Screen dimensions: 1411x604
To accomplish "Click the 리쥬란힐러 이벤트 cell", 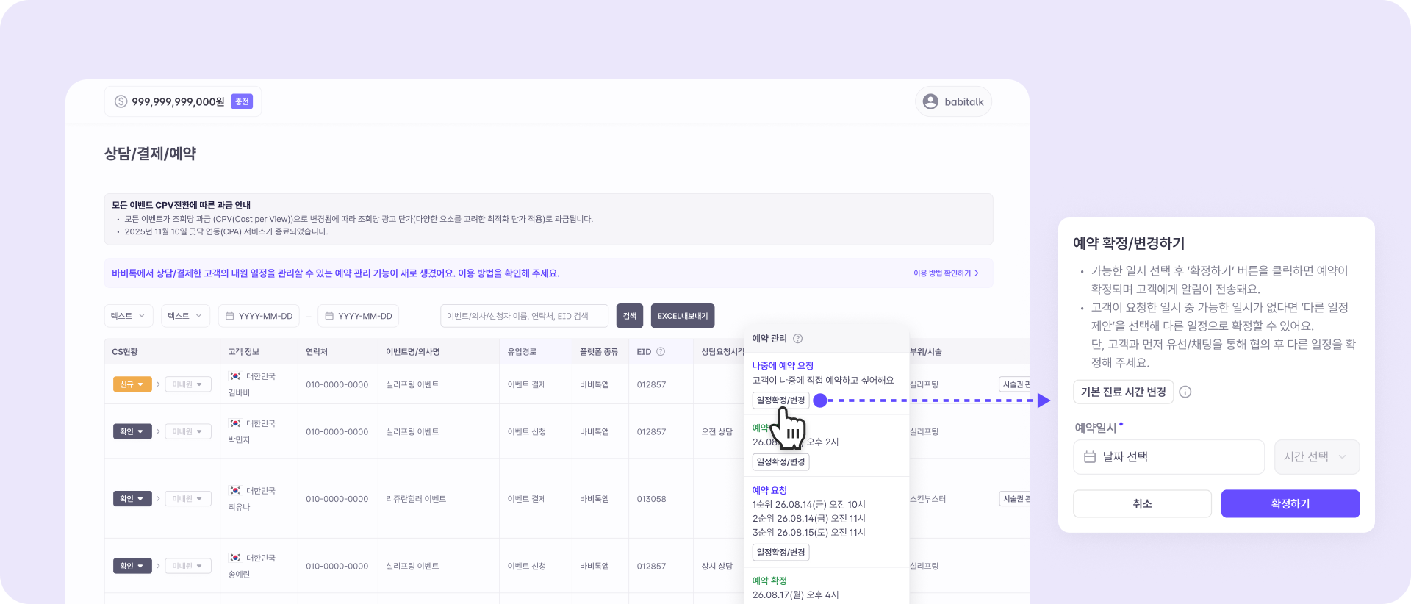I will click(416, 499).
